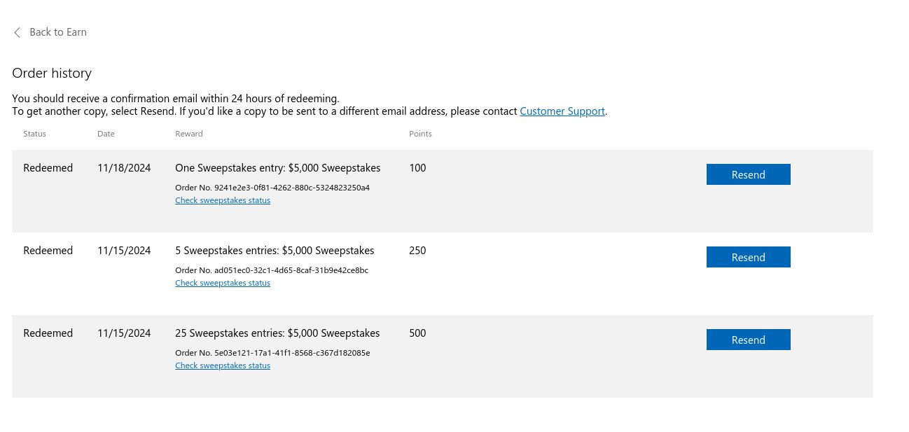This screenshot has height=432, width=909.
Task: Click the Status column header
Action: point(34,134)
